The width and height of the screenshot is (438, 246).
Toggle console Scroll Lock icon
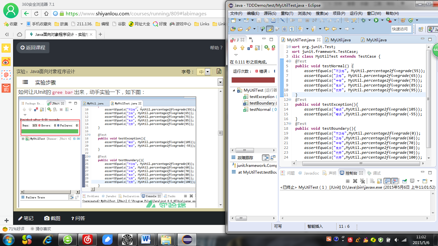[x=379, y=181]
